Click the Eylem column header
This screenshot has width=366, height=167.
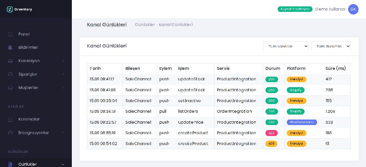tap(166, 68)
